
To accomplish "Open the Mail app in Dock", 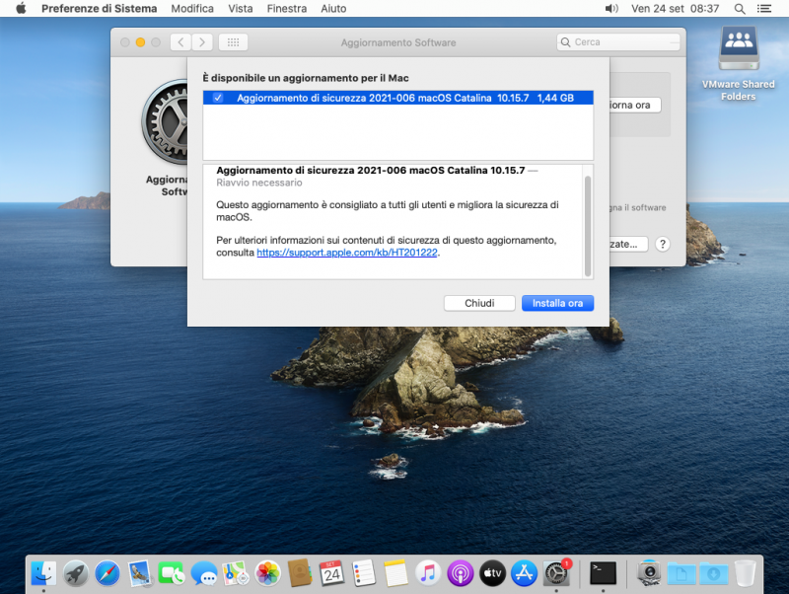I will pyautogui.click(x=139, y=573).
